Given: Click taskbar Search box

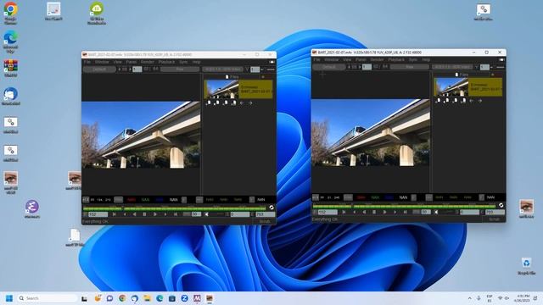Looking at the screenshot, I should [x=48, y=298].
